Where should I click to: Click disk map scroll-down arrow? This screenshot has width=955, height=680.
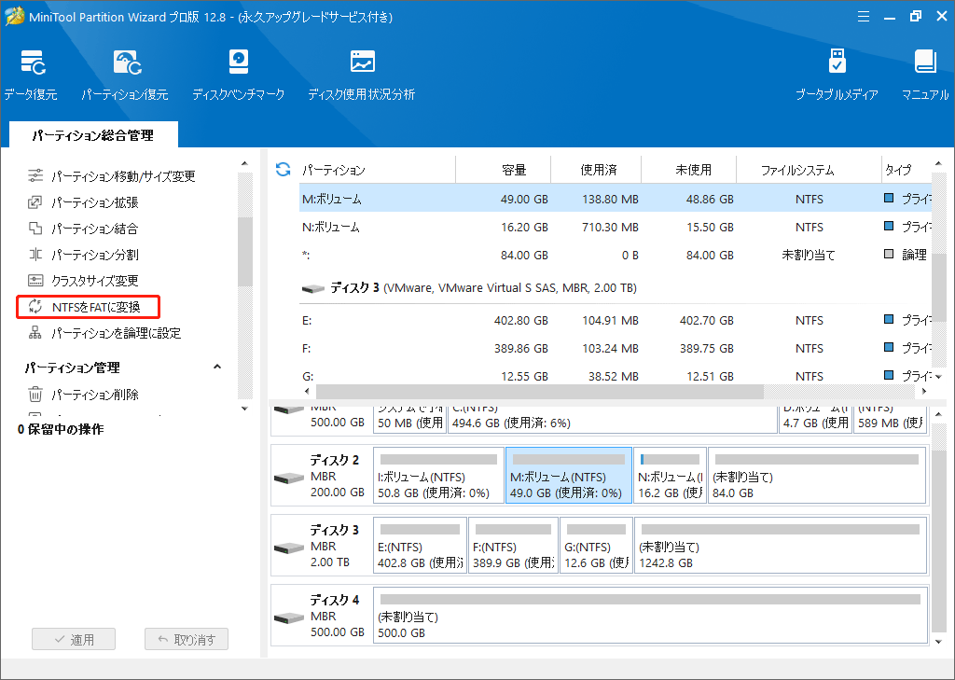point(938,641)
